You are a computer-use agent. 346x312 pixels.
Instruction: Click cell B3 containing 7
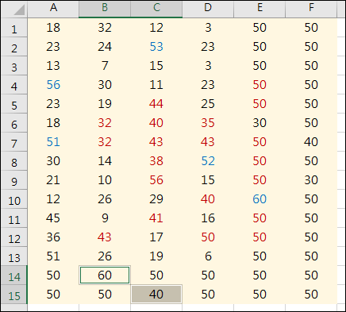tap(105, 66)
